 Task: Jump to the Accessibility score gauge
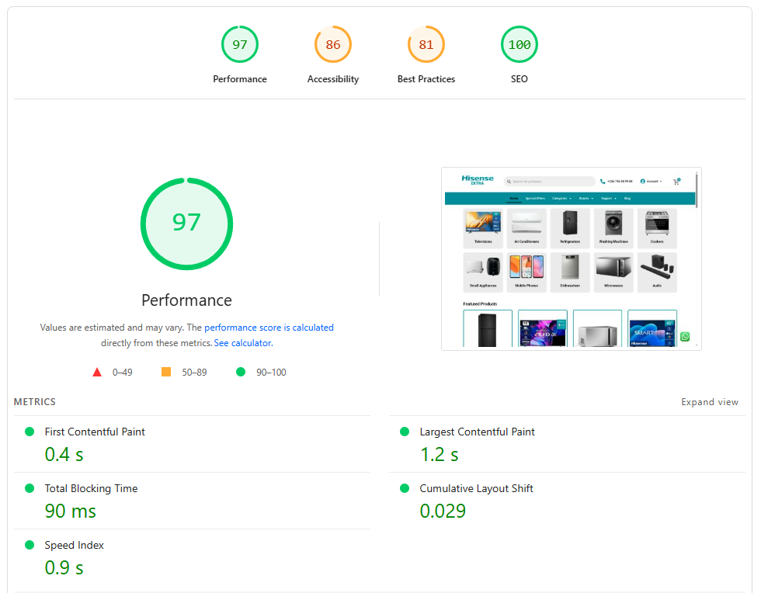[x=333, y=45]
